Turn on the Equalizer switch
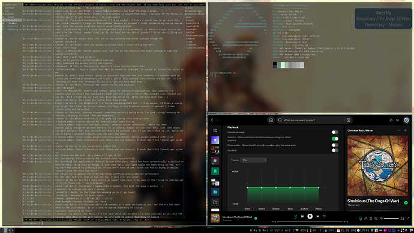 (335, 150)
